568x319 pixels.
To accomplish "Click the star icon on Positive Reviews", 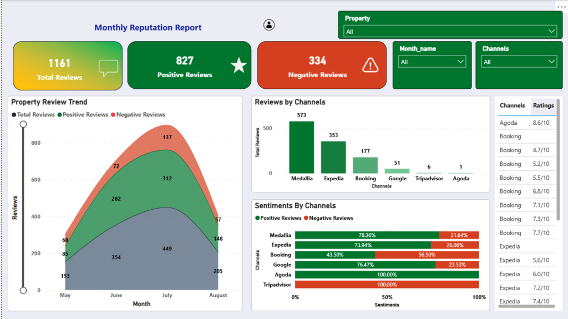I will pyautogui.click(x=239, y=65).
